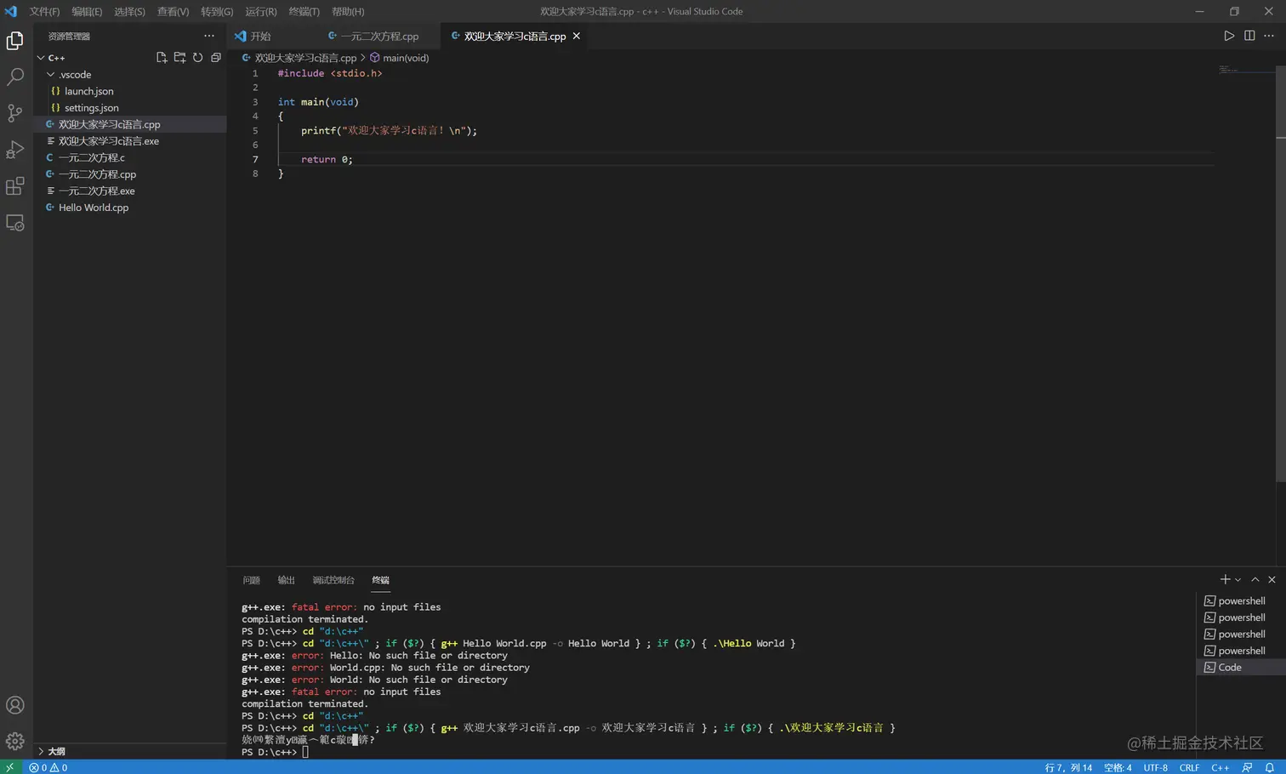1286x774 pixels.
Task: Change file encoding UTF-8
Action: pyautogui.click(x=1155, y=767)
